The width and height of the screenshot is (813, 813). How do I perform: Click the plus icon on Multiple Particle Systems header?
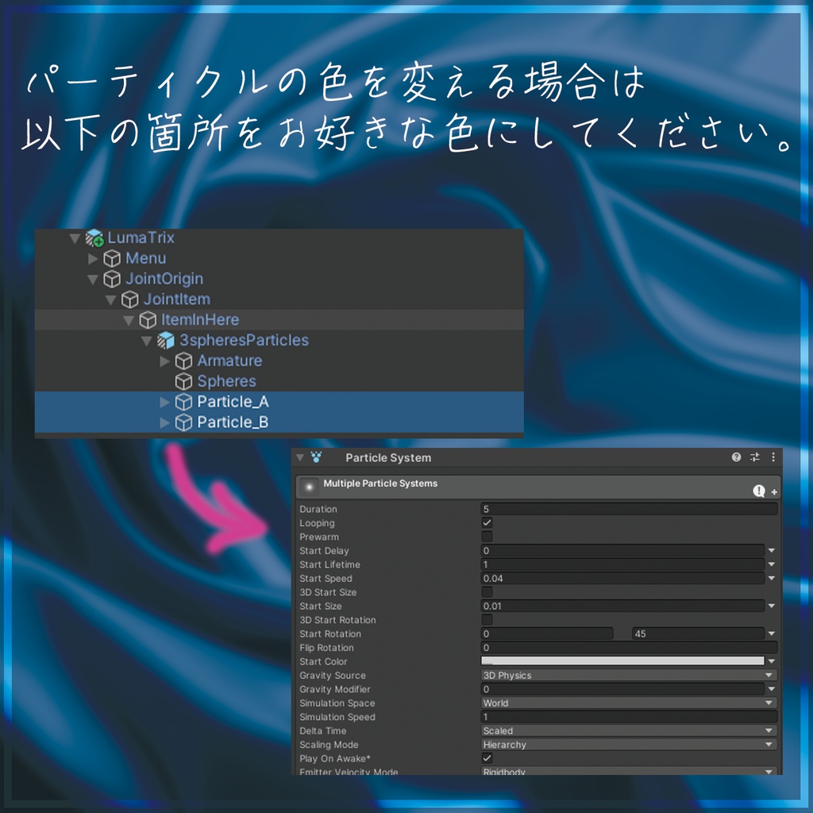point(773,490)
